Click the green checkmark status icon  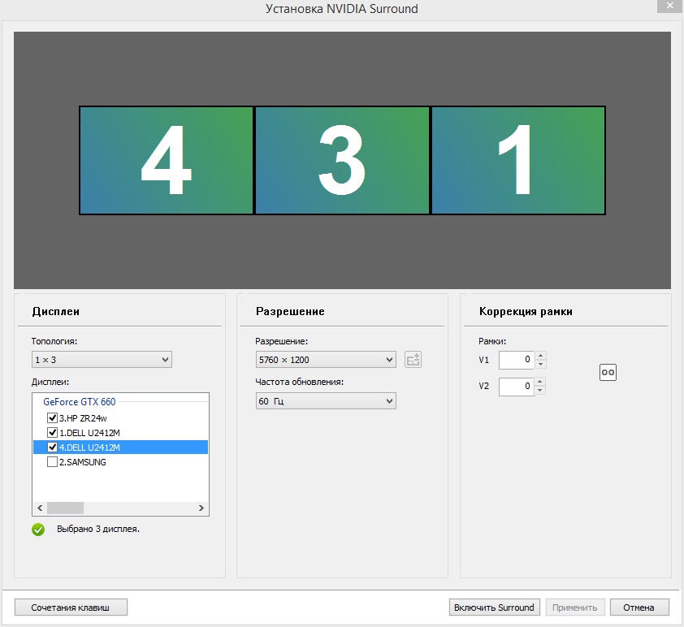pyautogui.click(x=38, y=530)
